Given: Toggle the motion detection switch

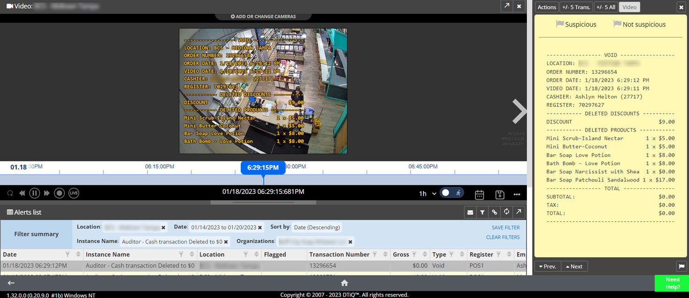Looking at the screenshot, I should point(452,193).
